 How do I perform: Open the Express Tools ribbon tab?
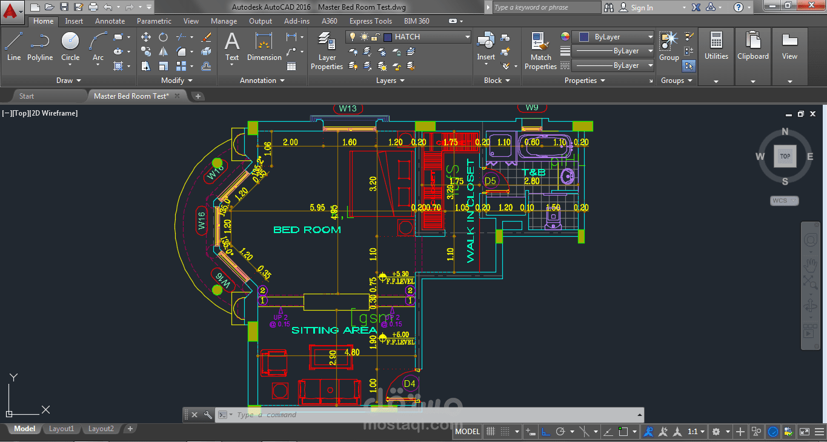coord(371,21)
